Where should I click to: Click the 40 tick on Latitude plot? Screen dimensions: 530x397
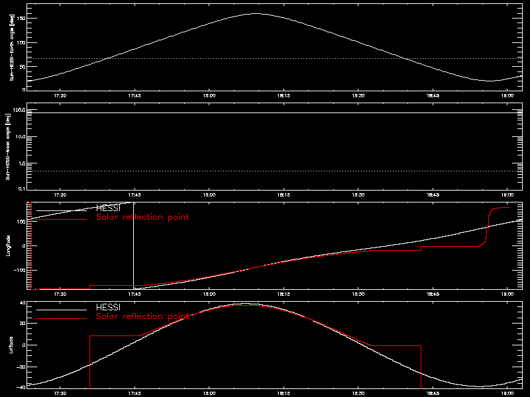tap(23, 303)
